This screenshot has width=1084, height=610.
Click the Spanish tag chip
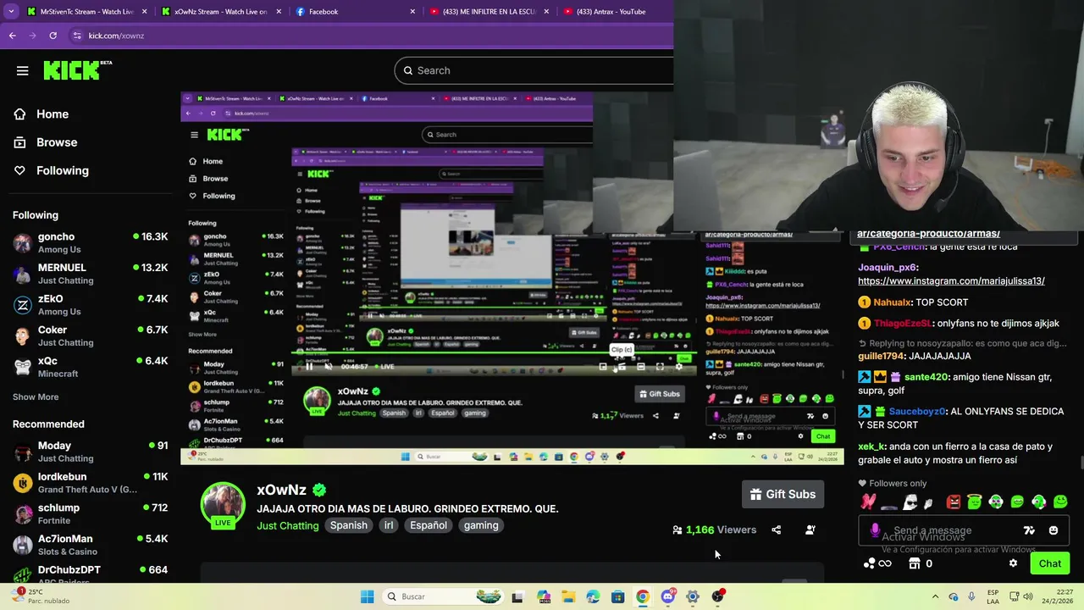[x=349, y=525]
